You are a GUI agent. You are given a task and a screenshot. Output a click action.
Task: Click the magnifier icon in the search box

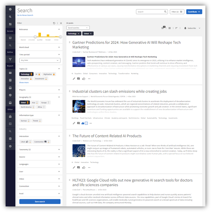tap(165, 12)
